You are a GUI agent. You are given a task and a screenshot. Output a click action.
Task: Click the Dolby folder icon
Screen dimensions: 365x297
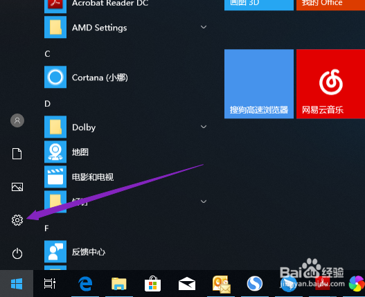(x=55, y=127)
